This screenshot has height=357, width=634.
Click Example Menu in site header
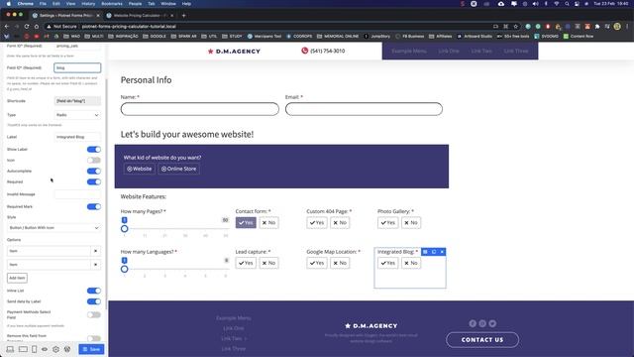pyautogui.click(x=409, y=51)
